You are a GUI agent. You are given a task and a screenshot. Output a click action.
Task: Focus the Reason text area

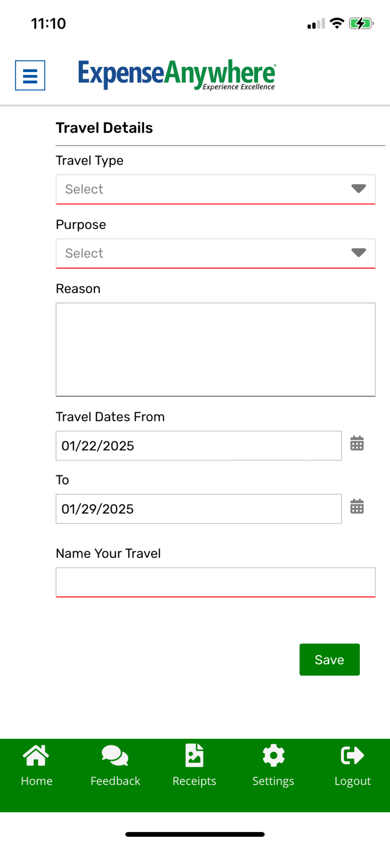tap(215, 350)
